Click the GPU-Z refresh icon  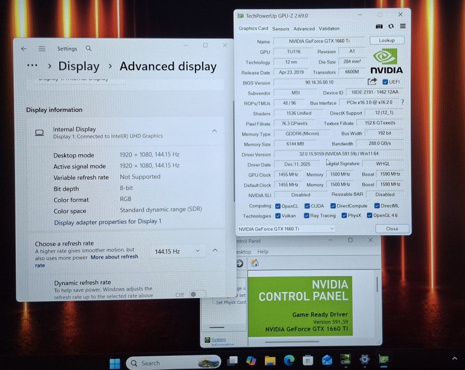391,26
